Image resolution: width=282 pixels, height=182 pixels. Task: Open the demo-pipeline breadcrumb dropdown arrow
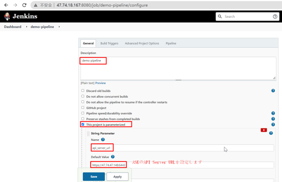click(59, 27)
